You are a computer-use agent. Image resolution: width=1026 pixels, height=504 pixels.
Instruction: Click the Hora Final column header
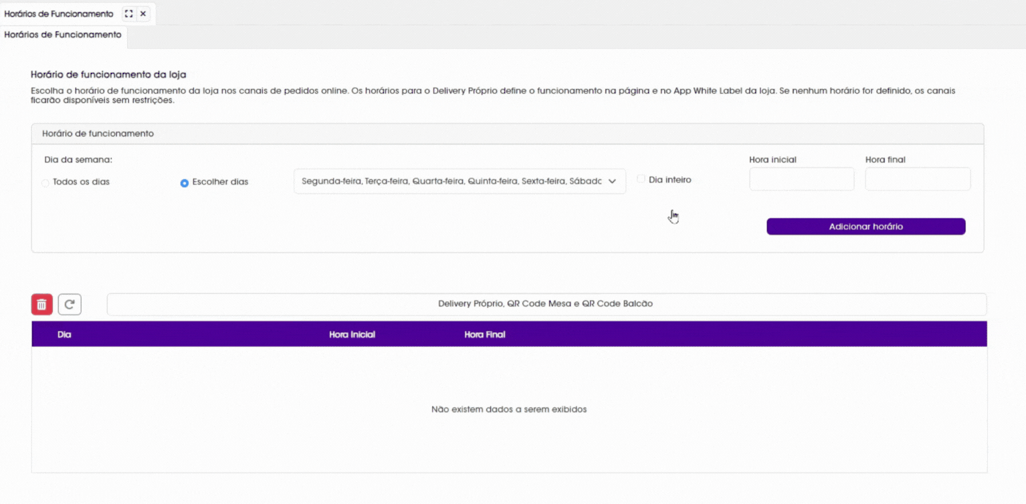click(484, 334)
